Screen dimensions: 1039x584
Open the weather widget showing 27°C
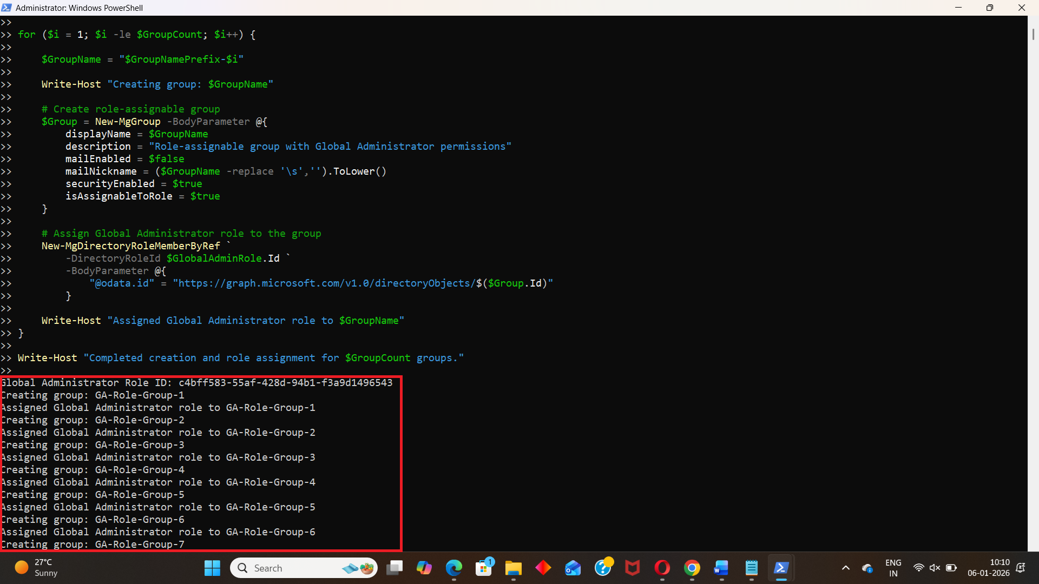[x=37, y=568]
